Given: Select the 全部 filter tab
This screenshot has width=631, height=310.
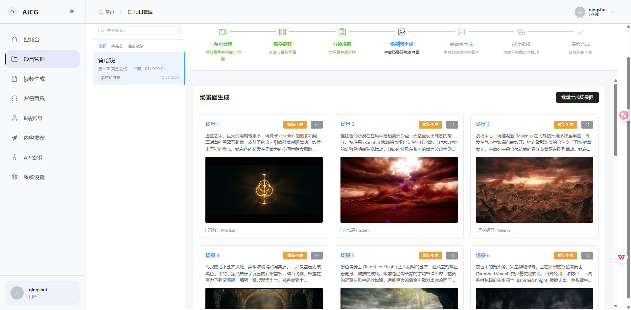Looking at the screenshot, I should tap(102, 46).
